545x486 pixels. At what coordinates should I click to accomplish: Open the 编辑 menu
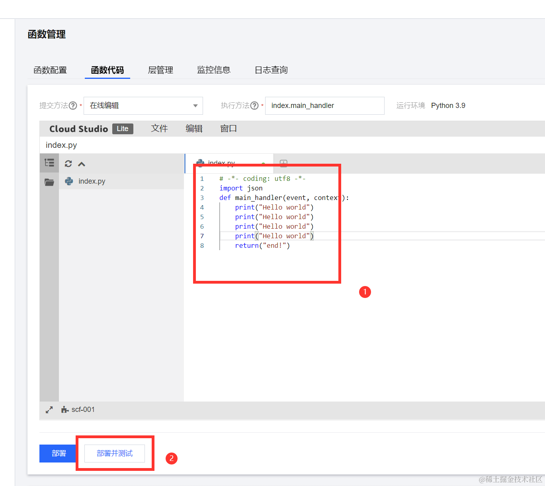(x=194, y=129)
